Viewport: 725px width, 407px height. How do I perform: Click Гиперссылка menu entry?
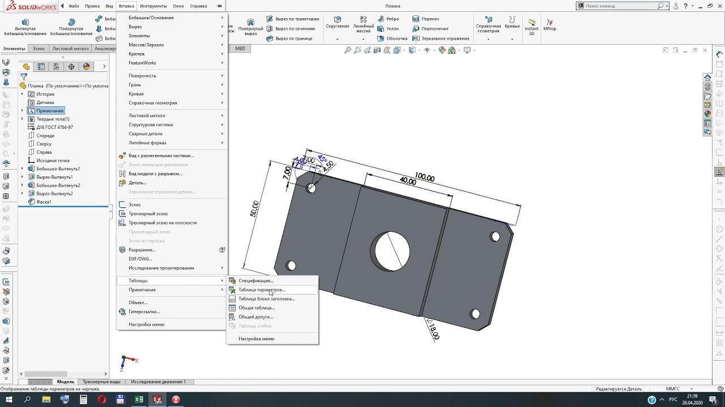point(172,311)
